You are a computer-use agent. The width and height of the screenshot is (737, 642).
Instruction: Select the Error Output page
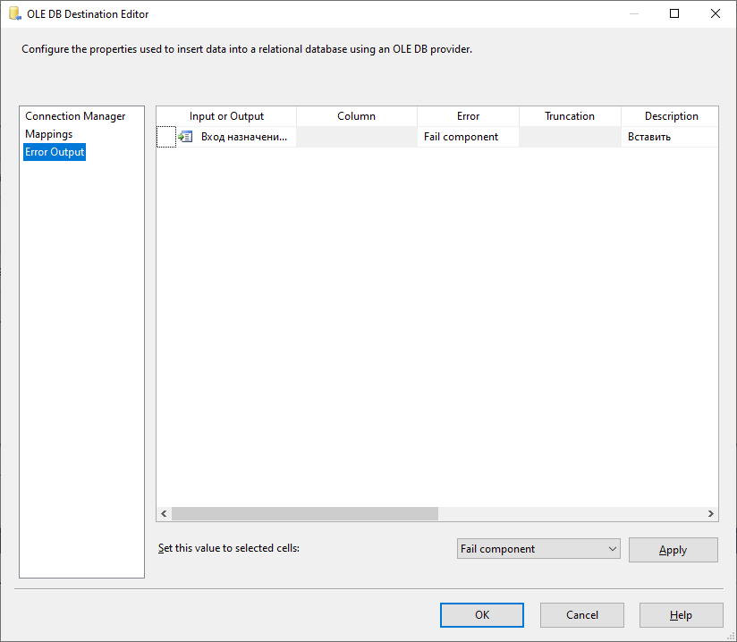tap(54, 151)
